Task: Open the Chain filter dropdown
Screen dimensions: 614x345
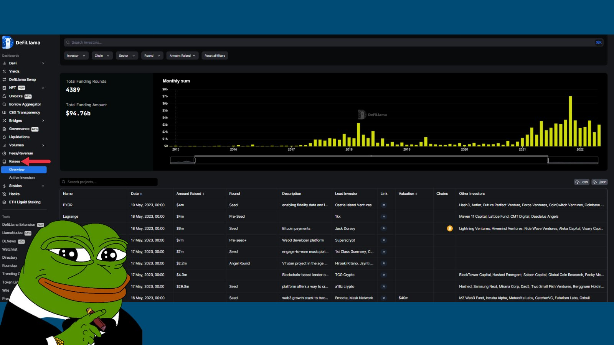Action: pos(102,56)
